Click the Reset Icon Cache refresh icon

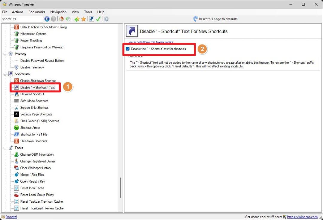[16, 188]
